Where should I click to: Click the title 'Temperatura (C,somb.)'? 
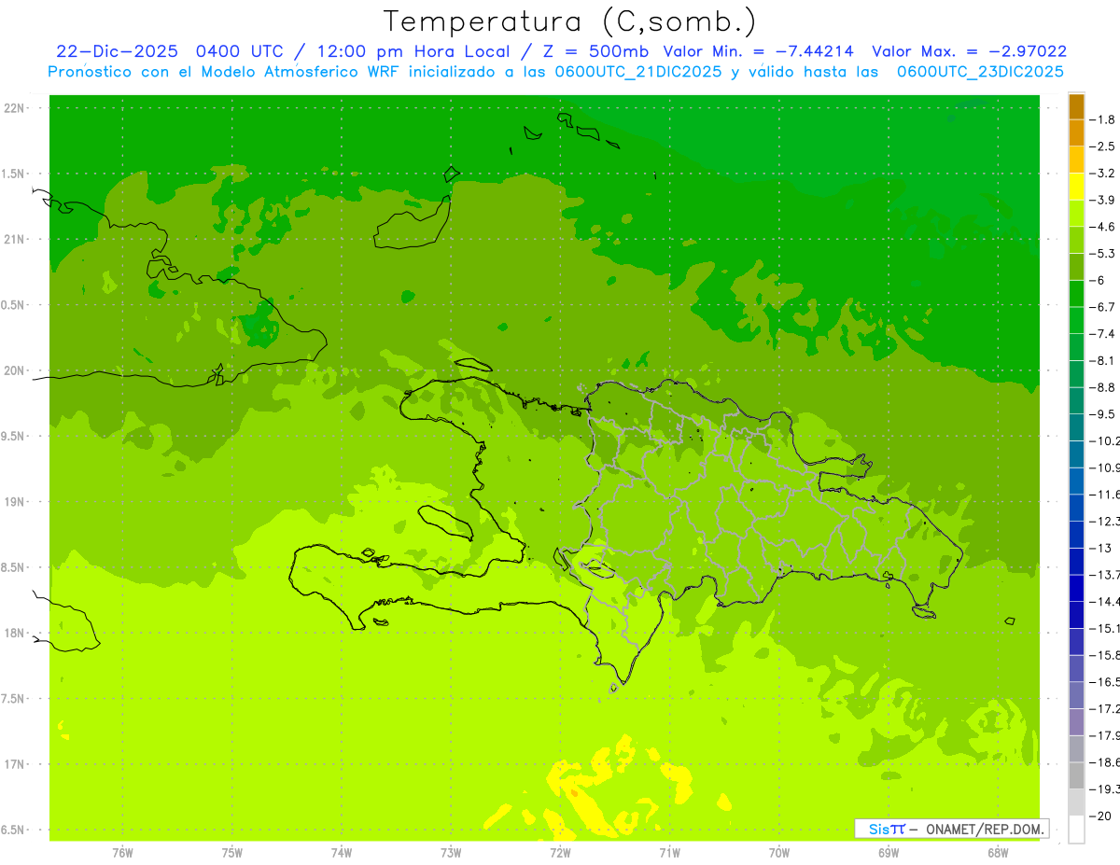click(570, 21)
